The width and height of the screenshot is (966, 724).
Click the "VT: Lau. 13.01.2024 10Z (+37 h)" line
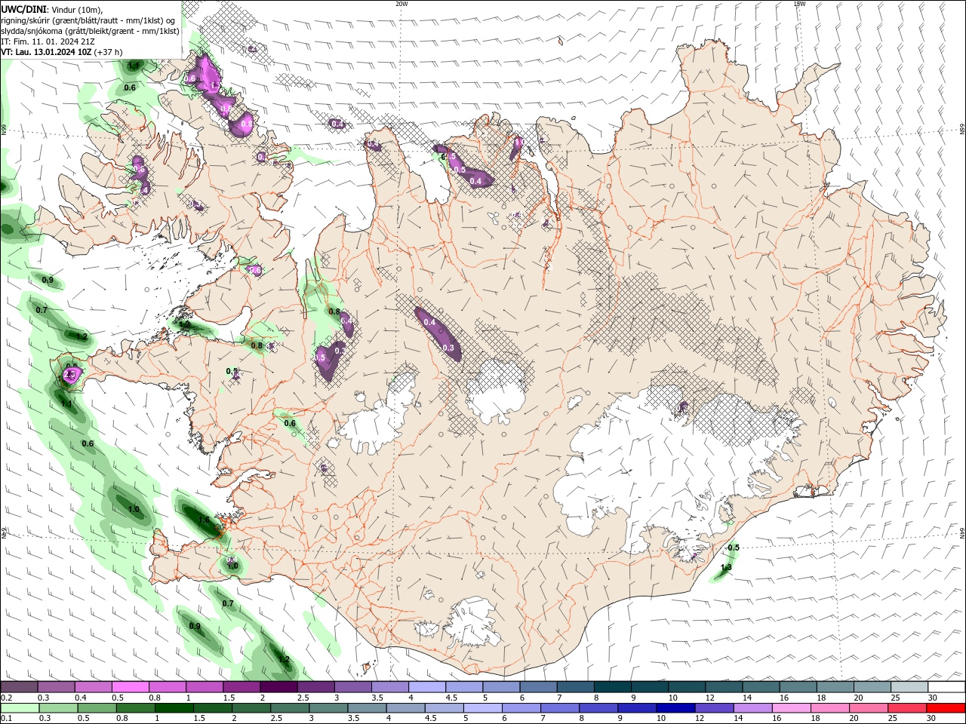click(62, 51)
